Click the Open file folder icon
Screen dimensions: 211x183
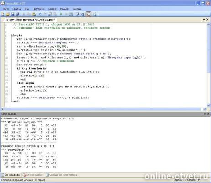pos(8,14)
